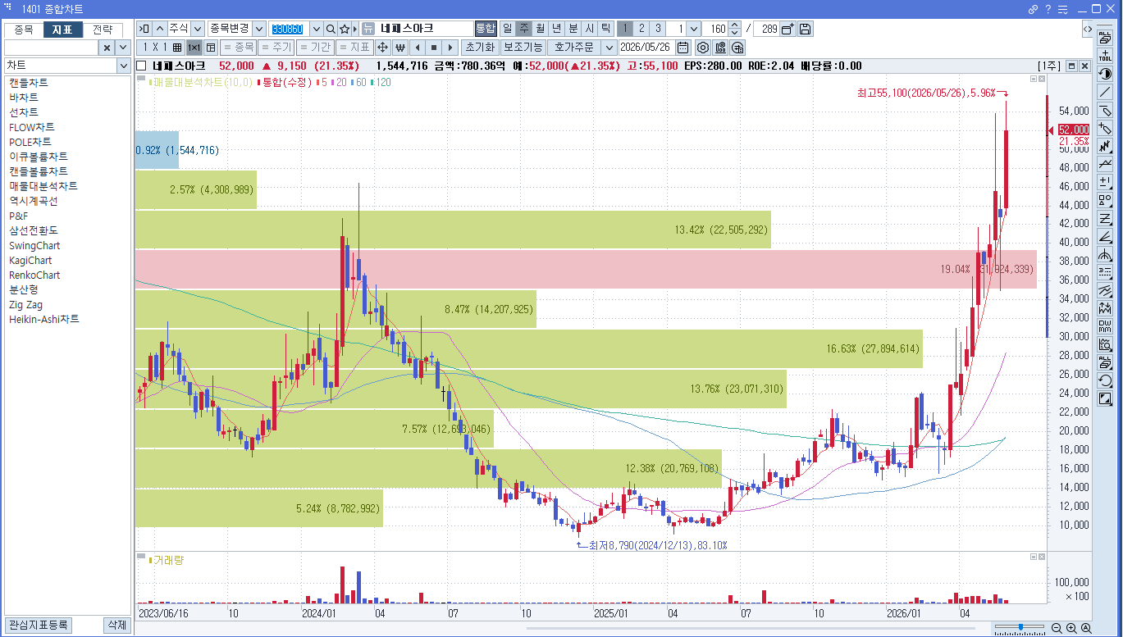The height and width of the screenshot is (637, 1123).
Task: Click the black-white square icon at toolbar bottom
Action: (1105, 398)
